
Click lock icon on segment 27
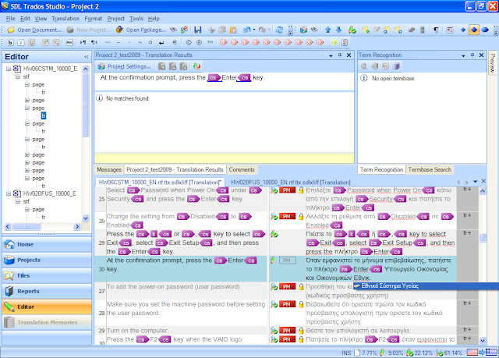tap(301, 287)
